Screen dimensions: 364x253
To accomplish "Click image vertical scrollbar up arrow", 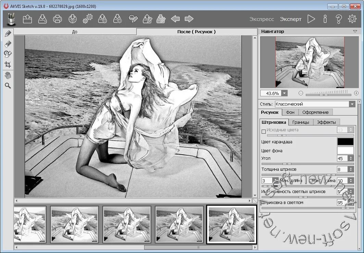I will tap(255, 38).
